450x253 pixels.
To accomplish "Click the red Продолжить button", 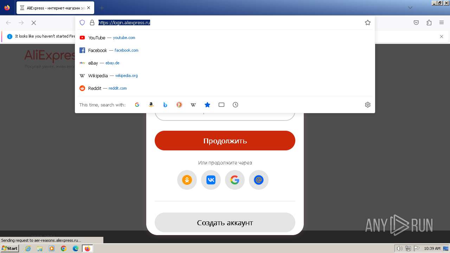I will (225, 141).
